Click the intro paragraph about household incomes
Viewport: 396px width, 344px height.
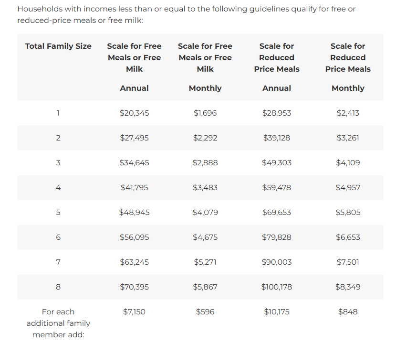pos(186,14)
